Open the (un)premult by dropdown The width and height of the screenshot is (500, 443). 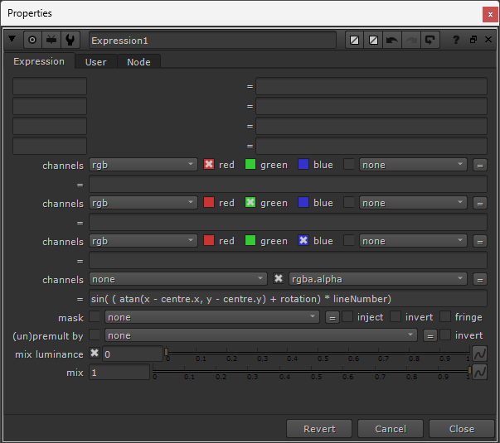pos(261,335)
